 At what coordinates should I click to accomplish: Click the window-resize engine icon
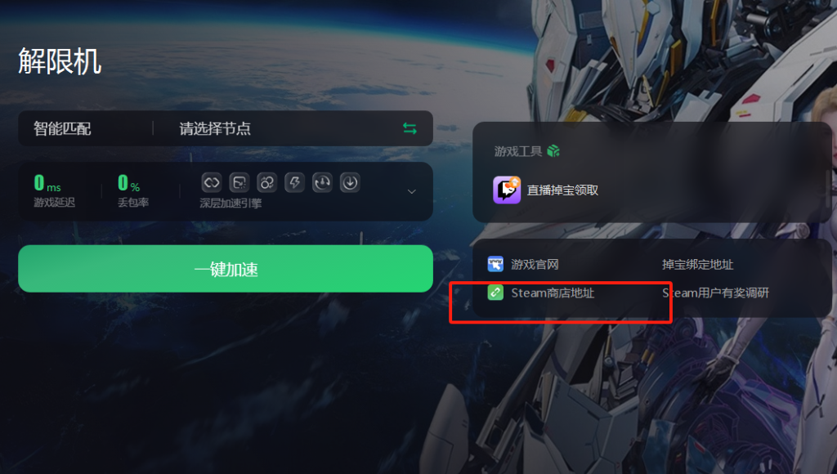coord(239,182)
